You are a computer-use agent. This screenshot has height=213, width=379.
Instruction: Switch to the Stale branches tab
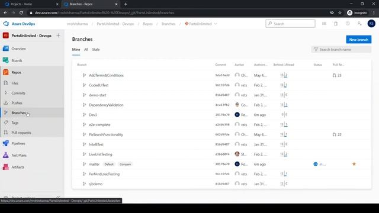(96, 50)
